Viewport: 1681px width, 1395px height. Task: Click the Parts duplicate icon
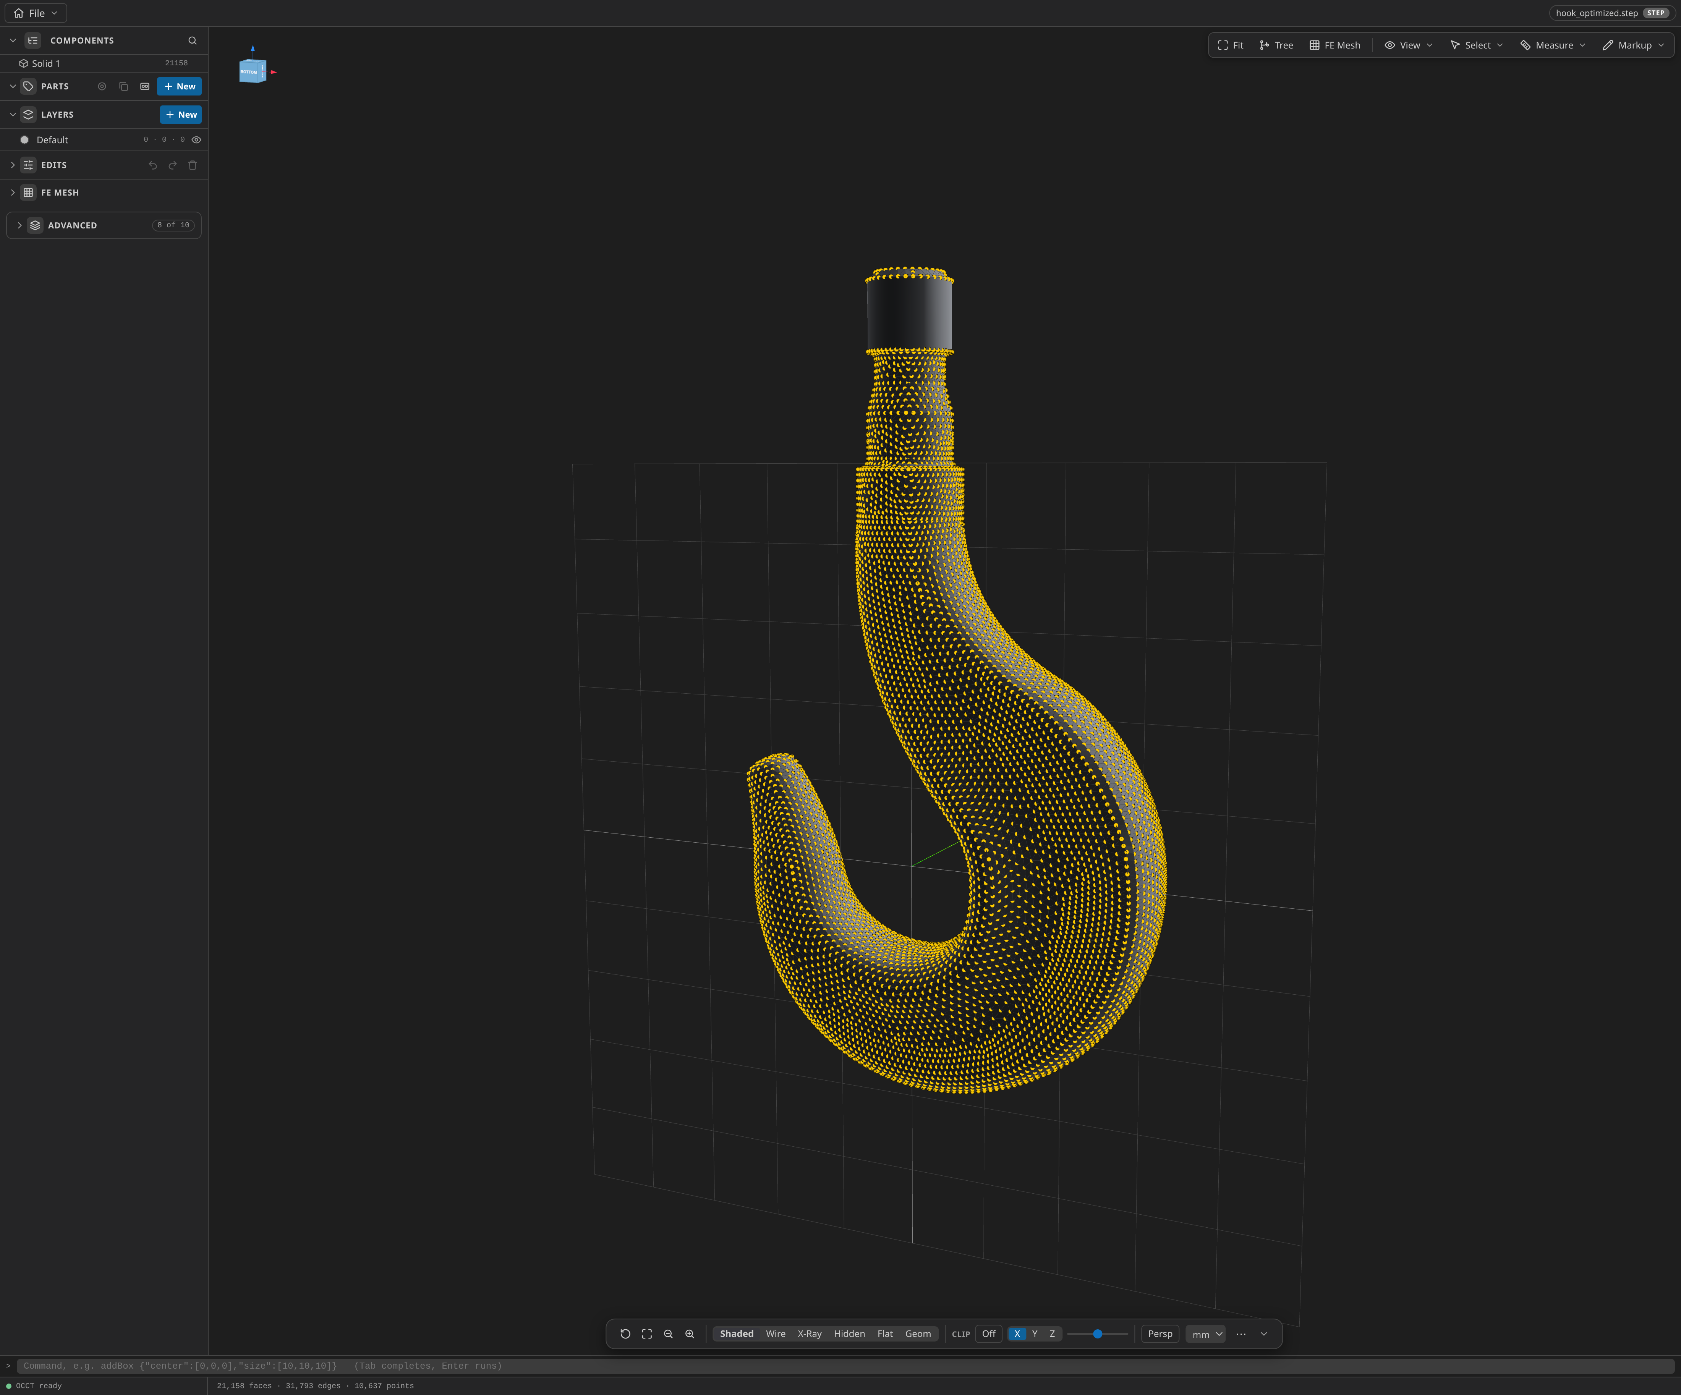123,86
